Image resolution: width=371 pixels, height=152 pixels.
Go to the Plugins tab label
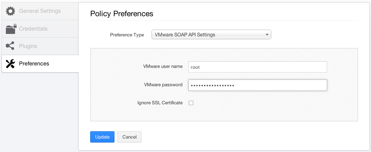coord(28,46)
